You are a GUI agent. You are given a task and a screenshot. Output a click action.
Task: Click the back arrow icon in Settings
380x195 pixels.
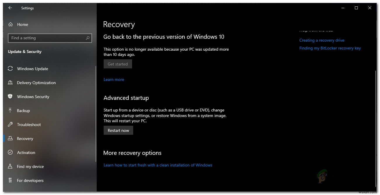coord(10,8)
